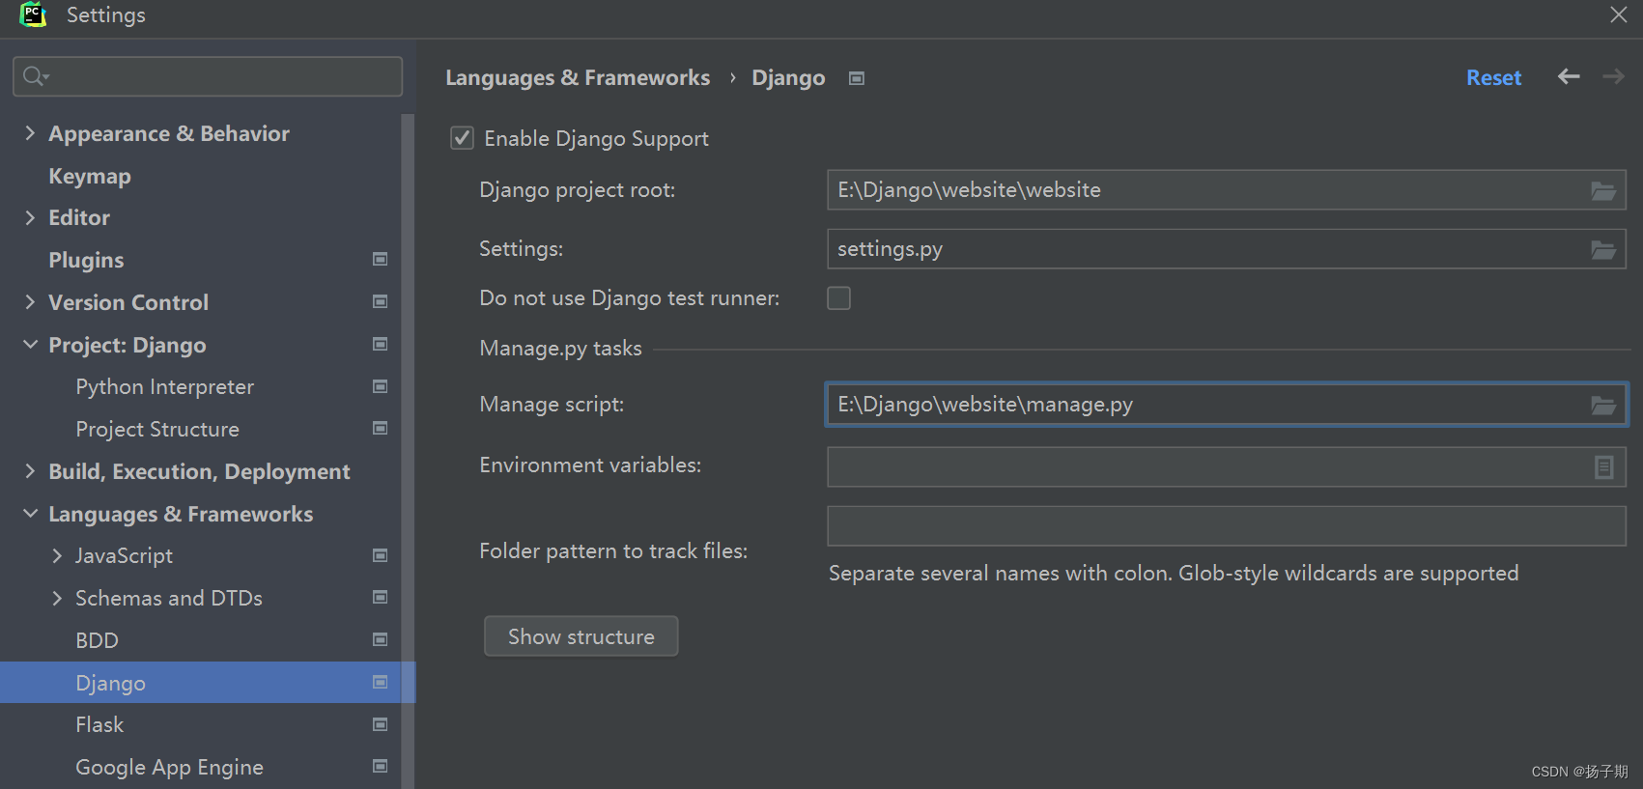Expand Build, Execution, Deployment section

coord(30,471)
